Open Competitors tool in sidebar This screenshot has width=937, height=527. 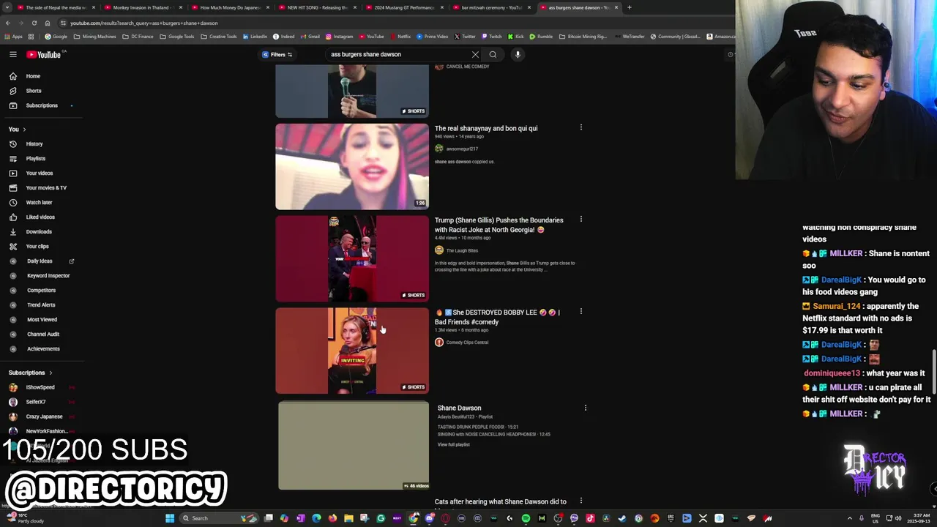pos(41,291)
